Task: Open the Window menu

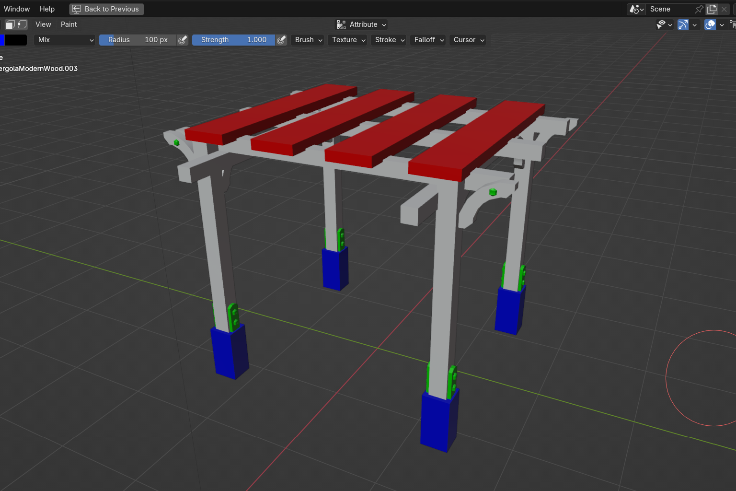Action: tap(17, 9)
